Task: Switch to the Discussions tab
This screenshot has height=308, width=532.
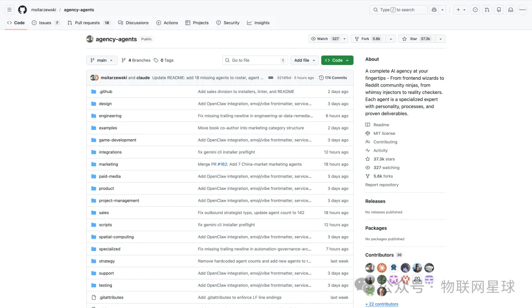Action: [133, 23]
